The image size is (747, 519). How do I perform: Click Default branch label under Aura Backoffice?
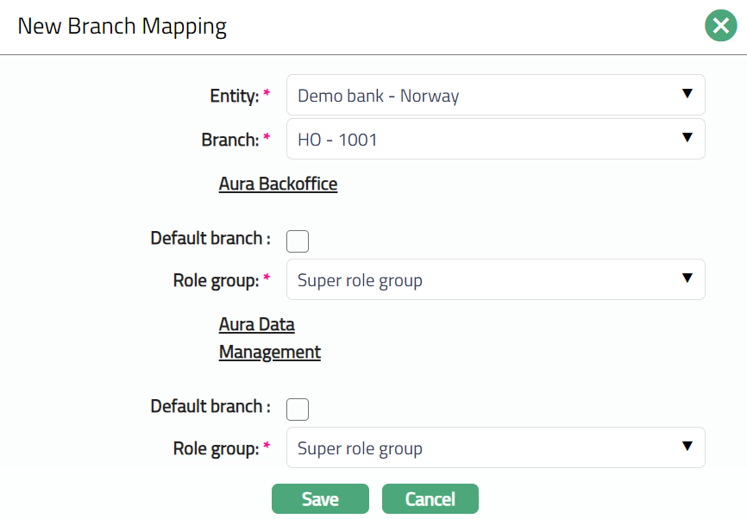pos(210,238)
